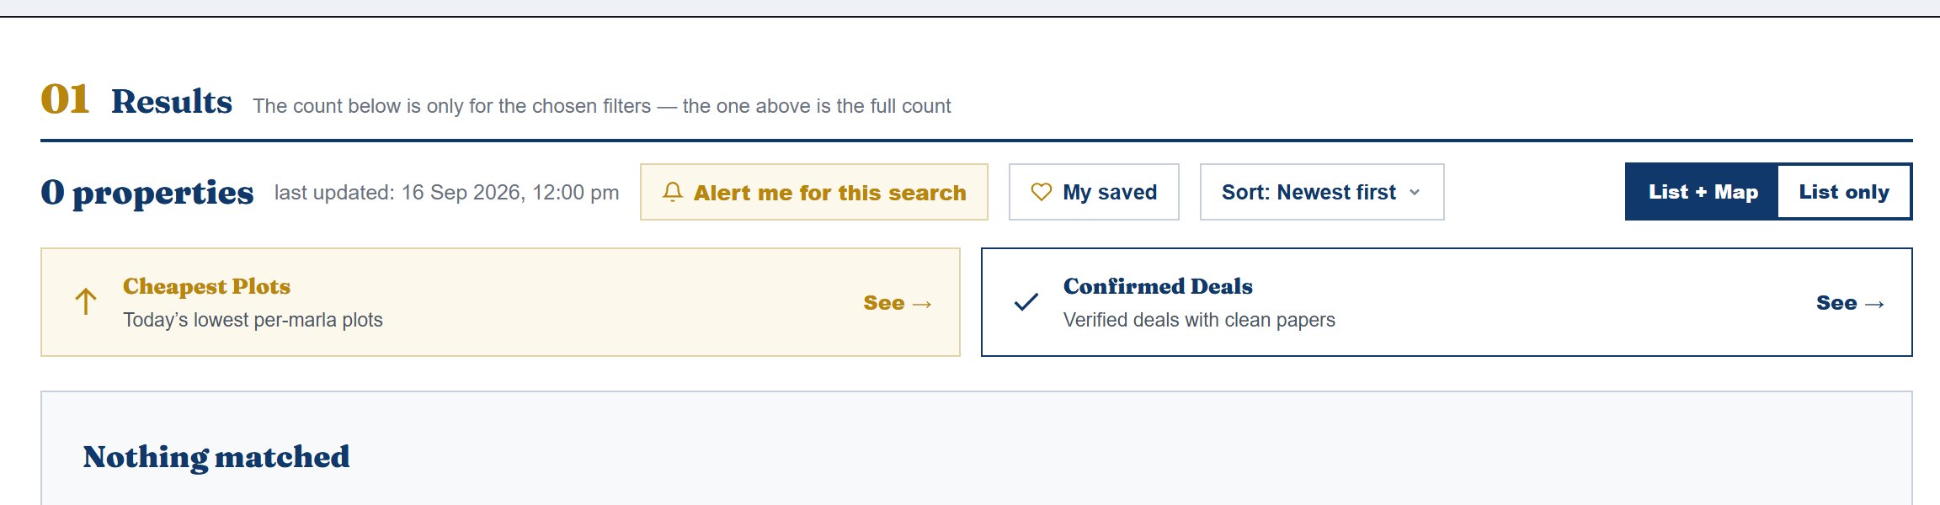The height and width of the screenshot is (505, 1940).
Task: Expand the sort chevron arrow
Action: pyautogui.click(x=1415, y=193)
